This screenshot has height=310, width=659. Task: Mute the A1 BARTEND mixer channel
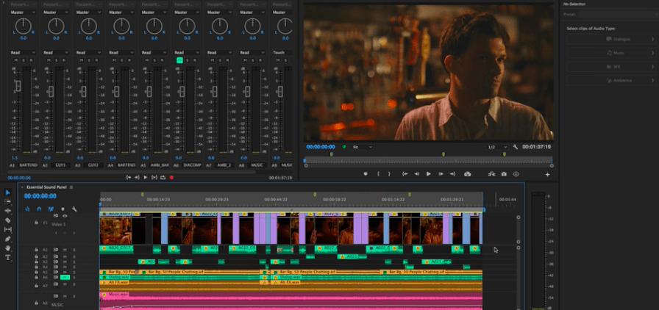pyautogui.click(x=15, y=60)
